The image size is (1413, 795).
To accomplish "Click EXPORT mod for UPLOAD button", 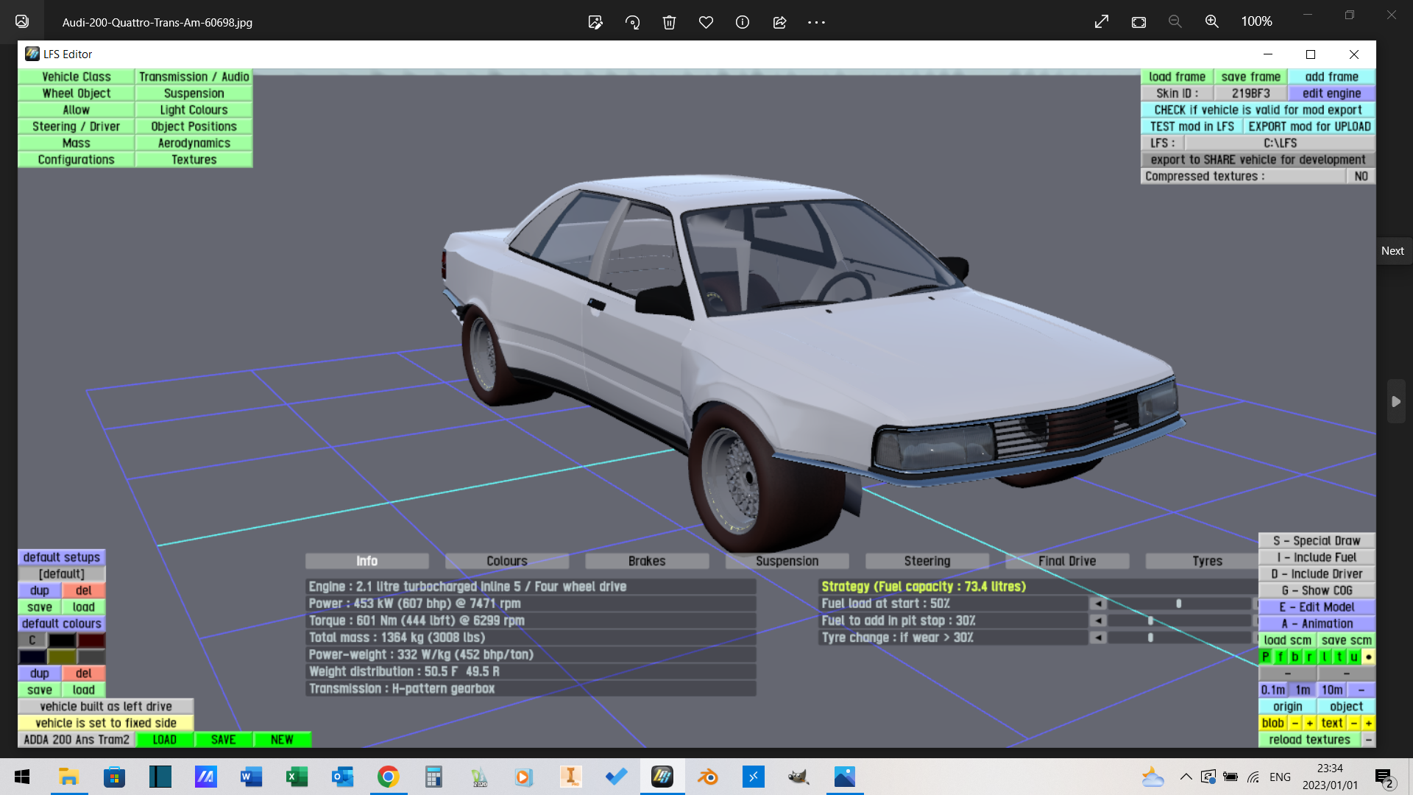I will (1309, 127).
